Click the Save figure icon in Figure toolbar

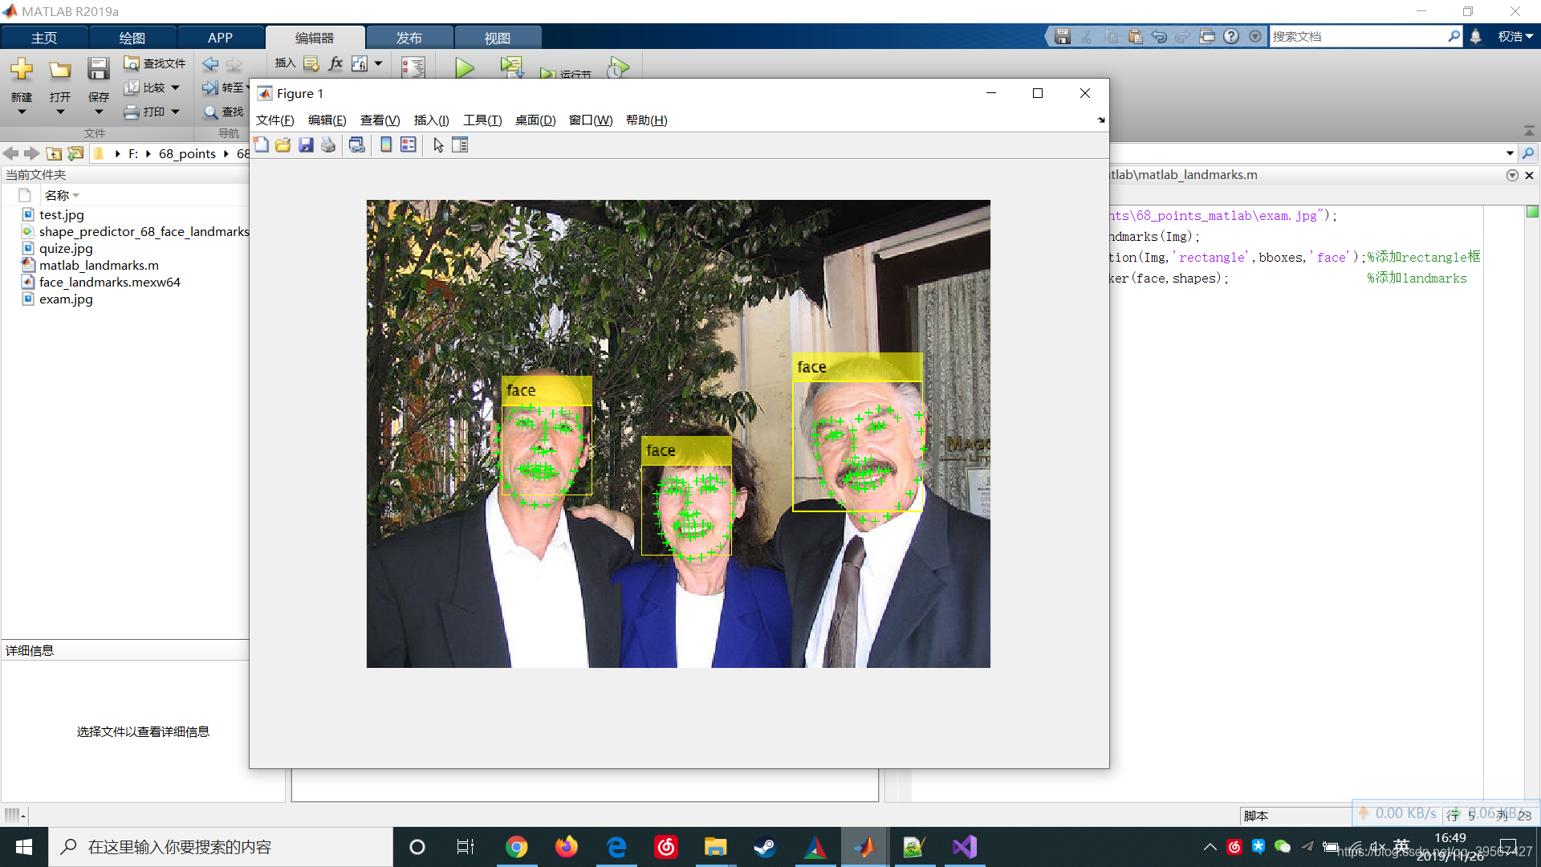coord(306,145)
